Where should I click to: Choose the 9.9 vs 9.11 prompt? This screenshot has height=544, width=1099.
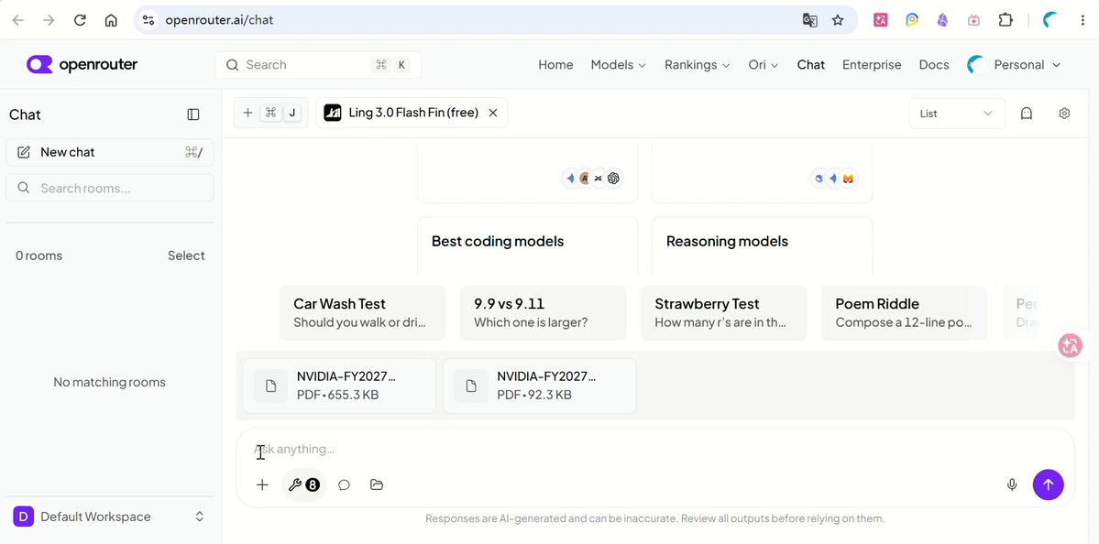click(544, 312)
